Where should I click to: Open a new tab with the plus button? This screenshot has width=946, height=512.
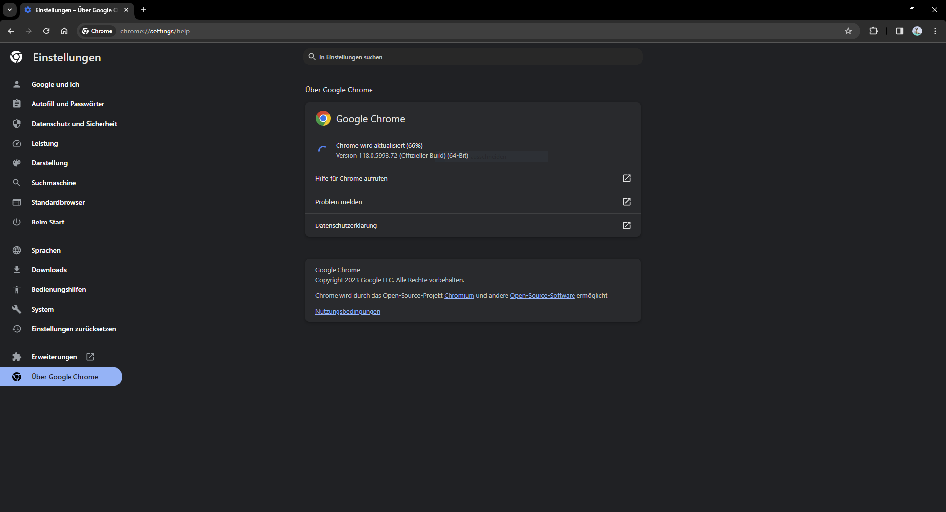click(144, 10)
